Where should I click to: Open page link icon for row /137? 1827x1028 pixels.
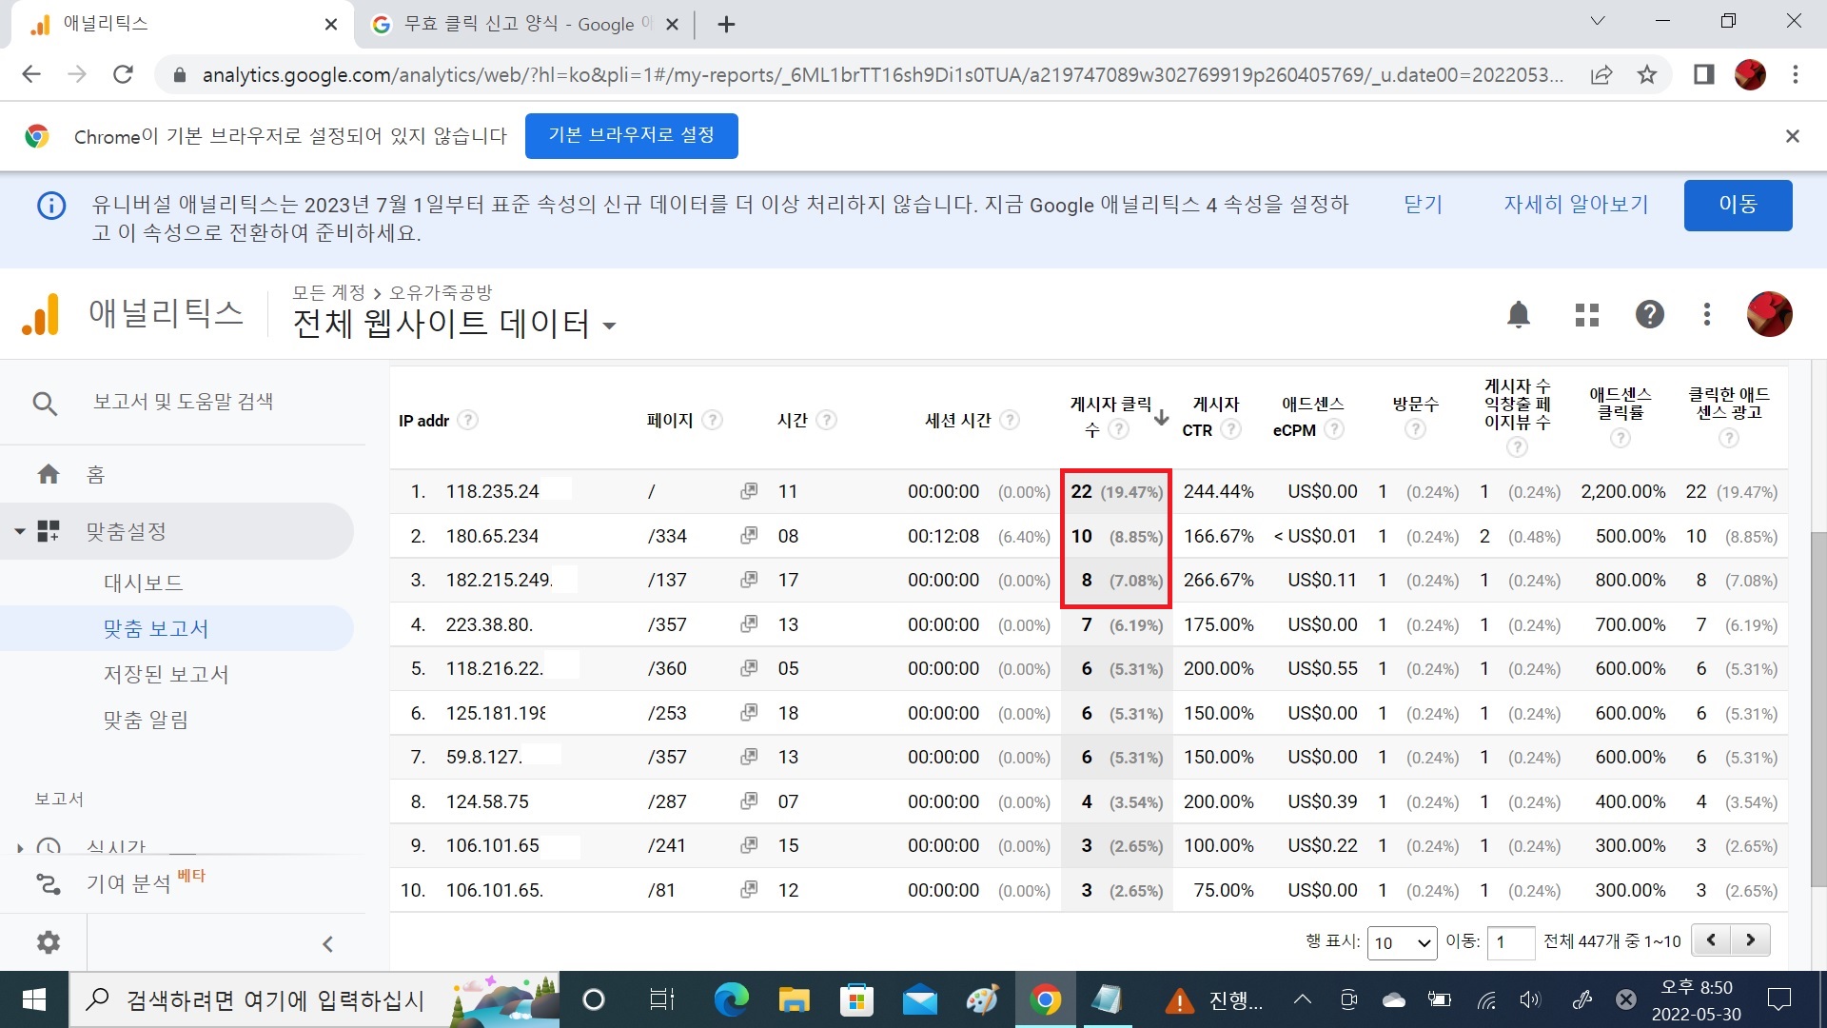coord(749,579)
